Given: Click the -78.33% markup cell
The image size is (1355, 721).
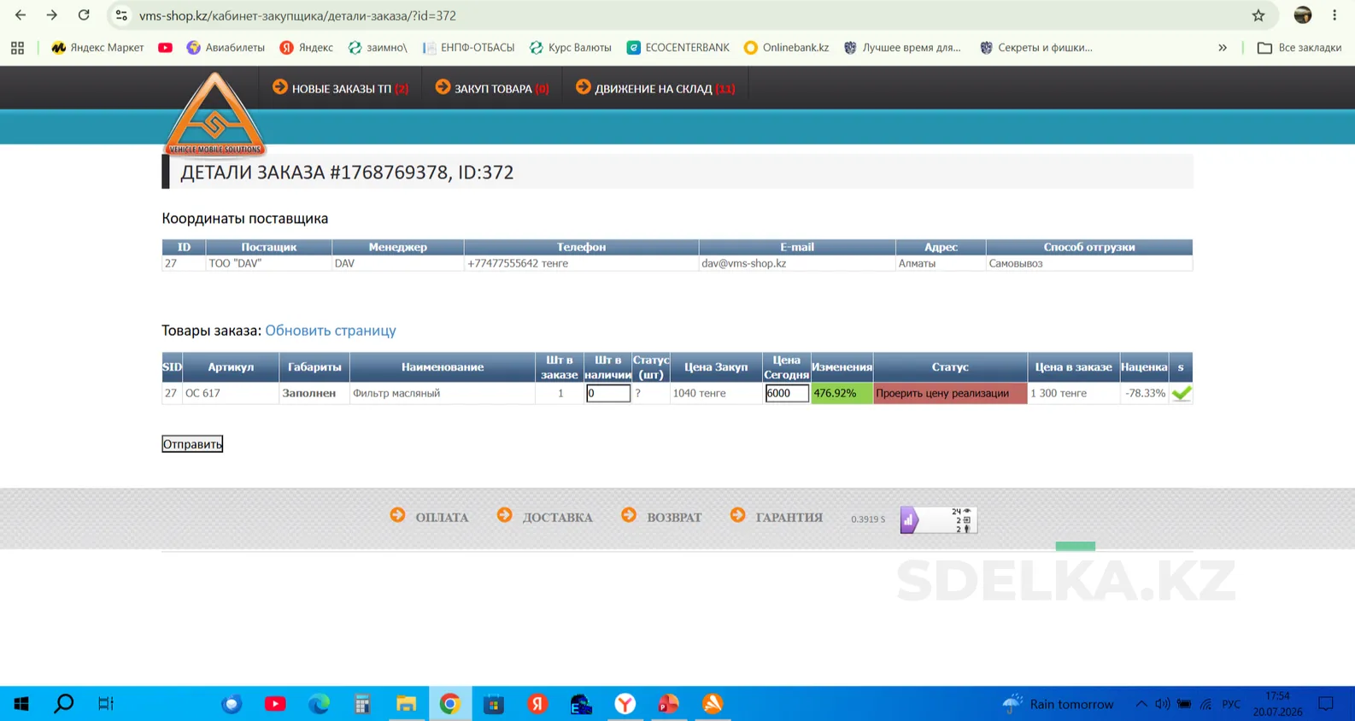Looking at the screenshot, I should tap(1145, 393).
